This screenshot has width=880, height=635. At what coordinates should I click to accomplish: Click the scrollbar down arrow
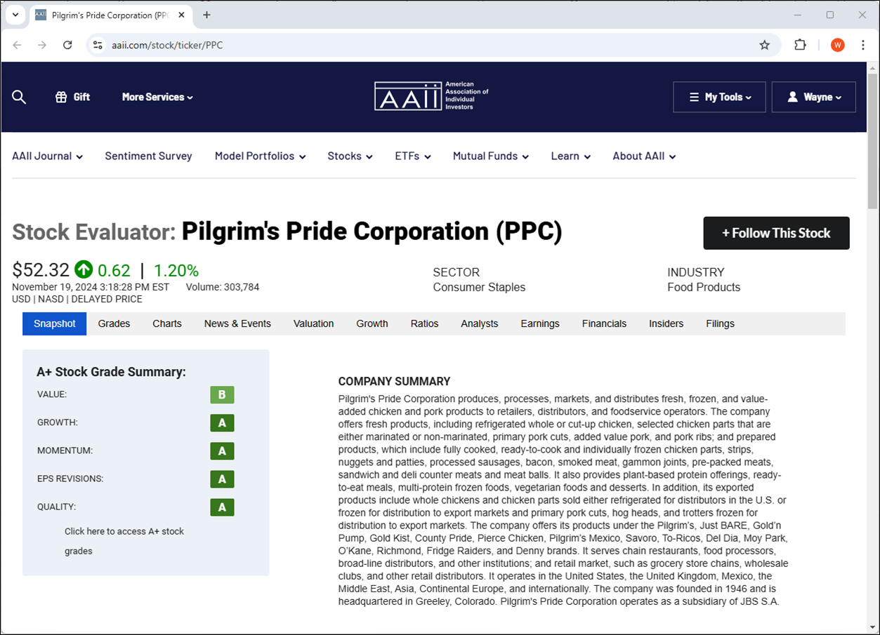873,627
